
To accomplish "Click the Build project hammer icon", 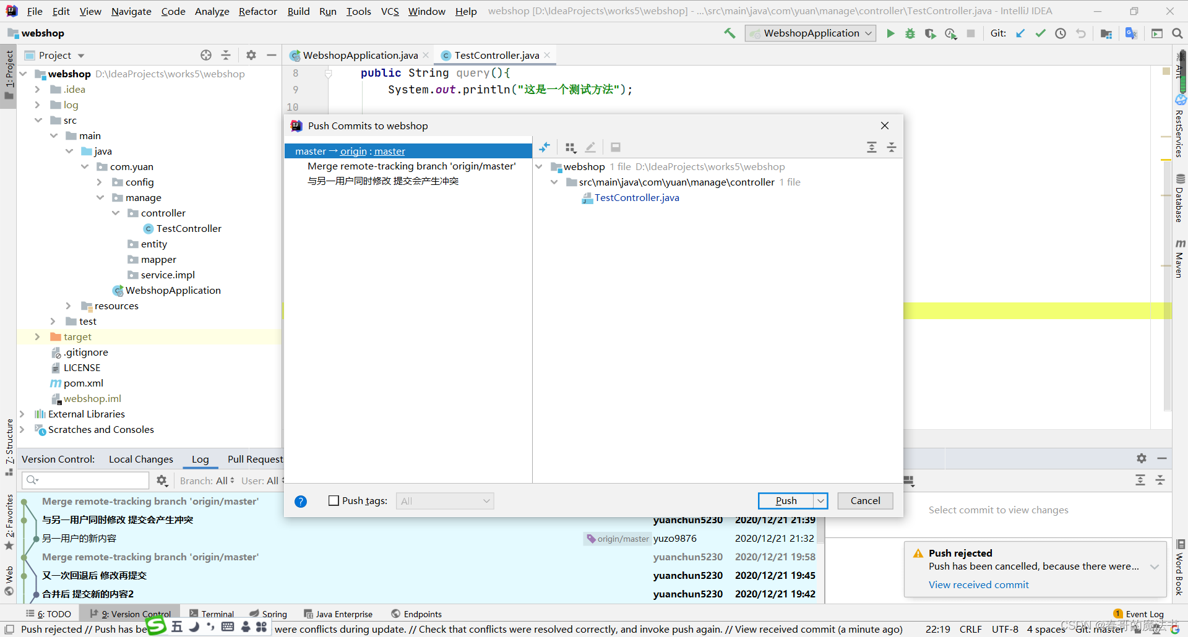I will (730, 33).
